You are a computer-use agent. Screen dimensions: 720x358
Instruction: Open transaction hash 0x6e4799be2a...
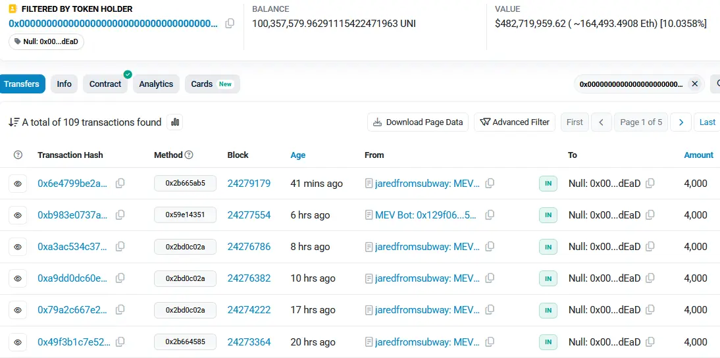pyautogui.click(x=72, y=184)
